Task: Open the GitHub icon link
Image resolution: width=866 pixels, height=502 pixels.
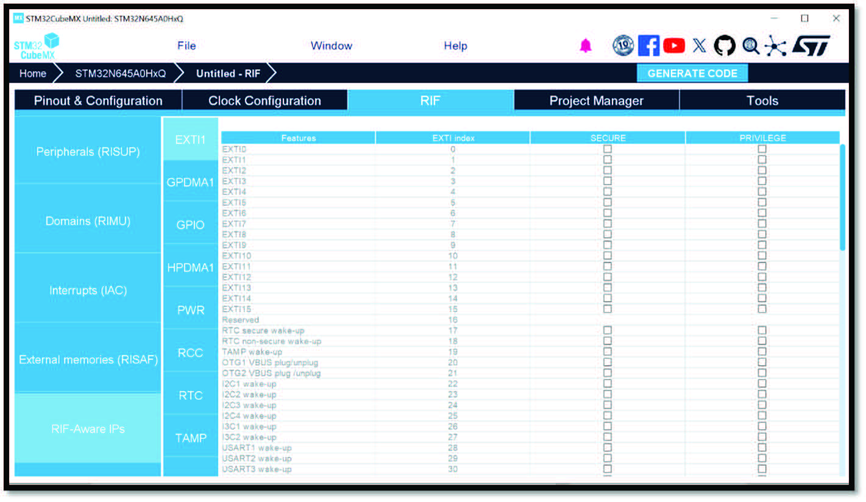Action: [x=725, y=46]
